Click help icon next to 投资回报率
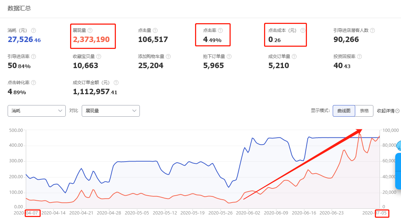401x221 pixels. pos(359,57)
